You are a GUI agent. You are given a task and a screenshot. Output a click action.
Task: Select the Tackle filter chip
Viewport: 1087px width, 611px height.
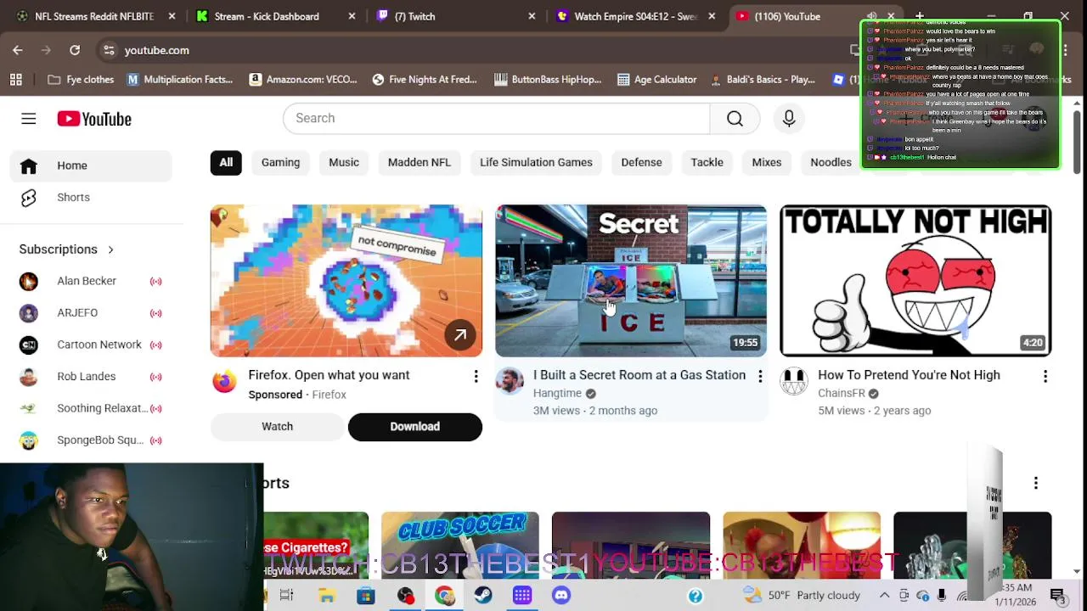[x=707, y=163]
